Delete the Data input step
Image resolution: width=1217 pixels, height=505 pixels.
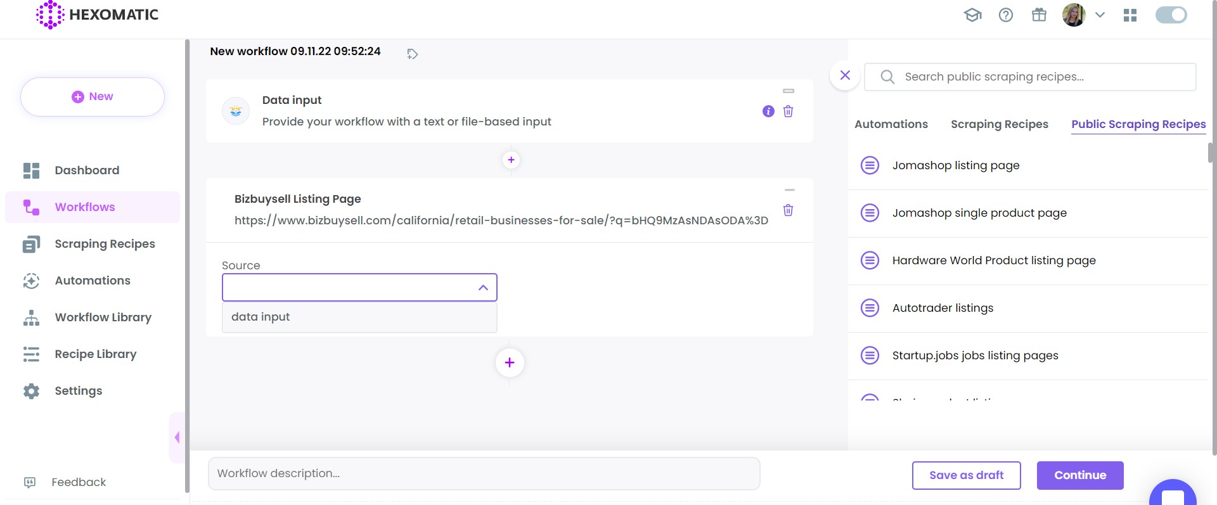pyautogui.click(x=788, y=112)
